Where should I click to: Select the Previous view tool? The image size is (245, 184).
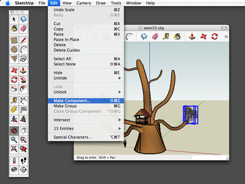[x=23, y=149]
